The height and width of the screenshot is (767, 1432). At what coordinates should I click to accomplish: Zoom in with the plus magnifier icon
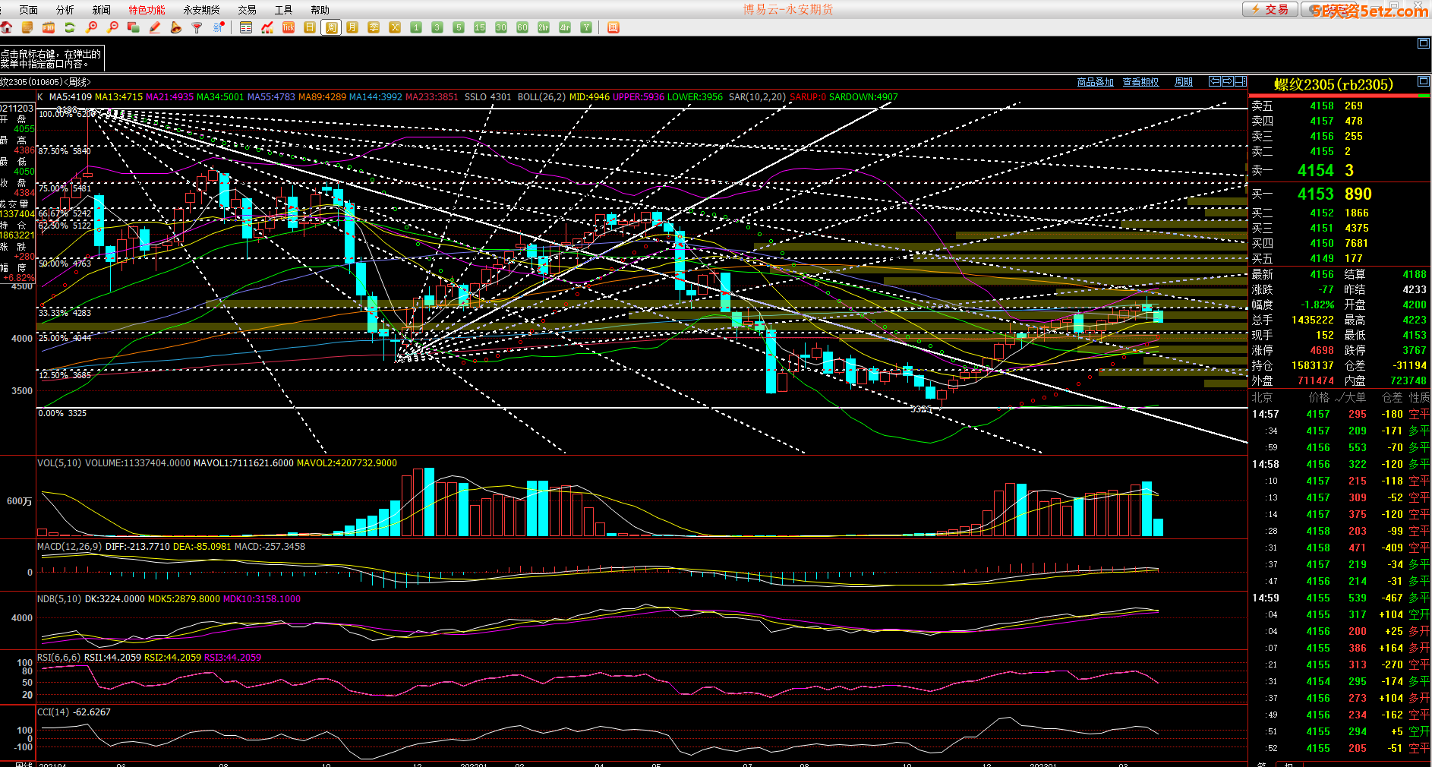(91, 27)
